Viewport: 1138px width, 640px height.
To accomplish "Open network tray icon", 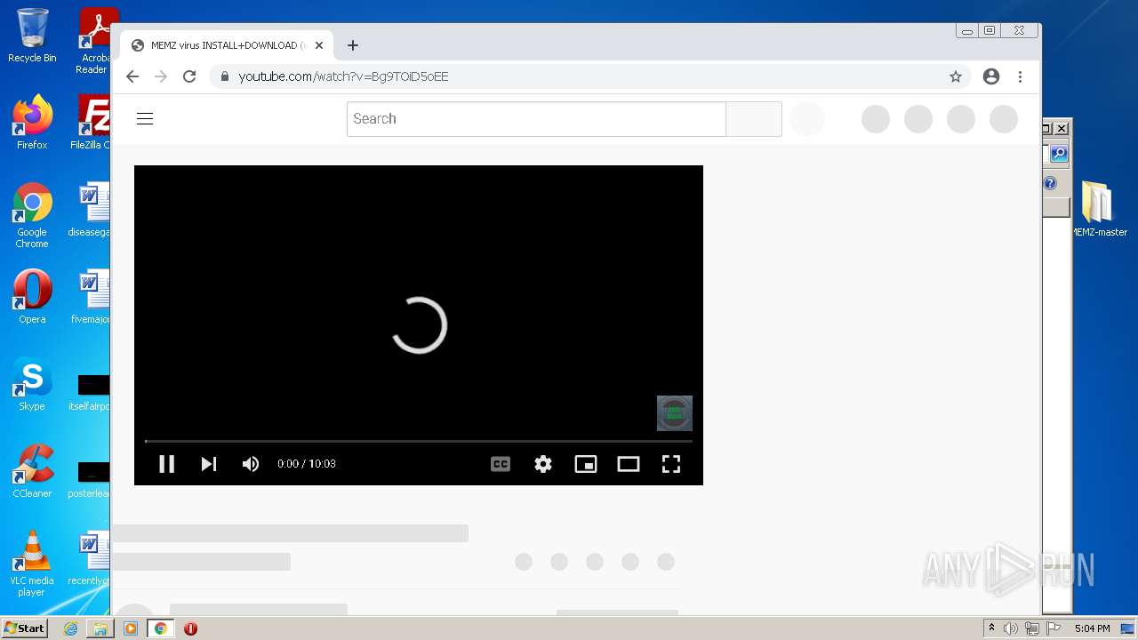I will point(1032,628).
